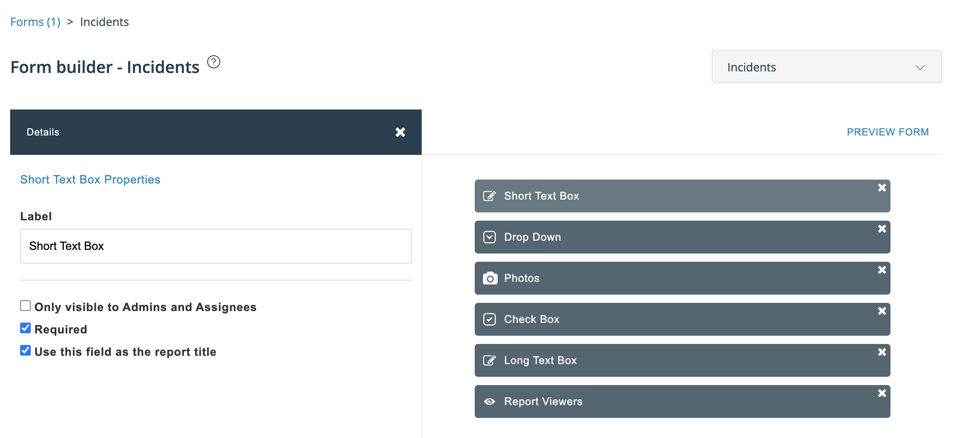Click the Short Text Box Properties heading

[90, 180]
